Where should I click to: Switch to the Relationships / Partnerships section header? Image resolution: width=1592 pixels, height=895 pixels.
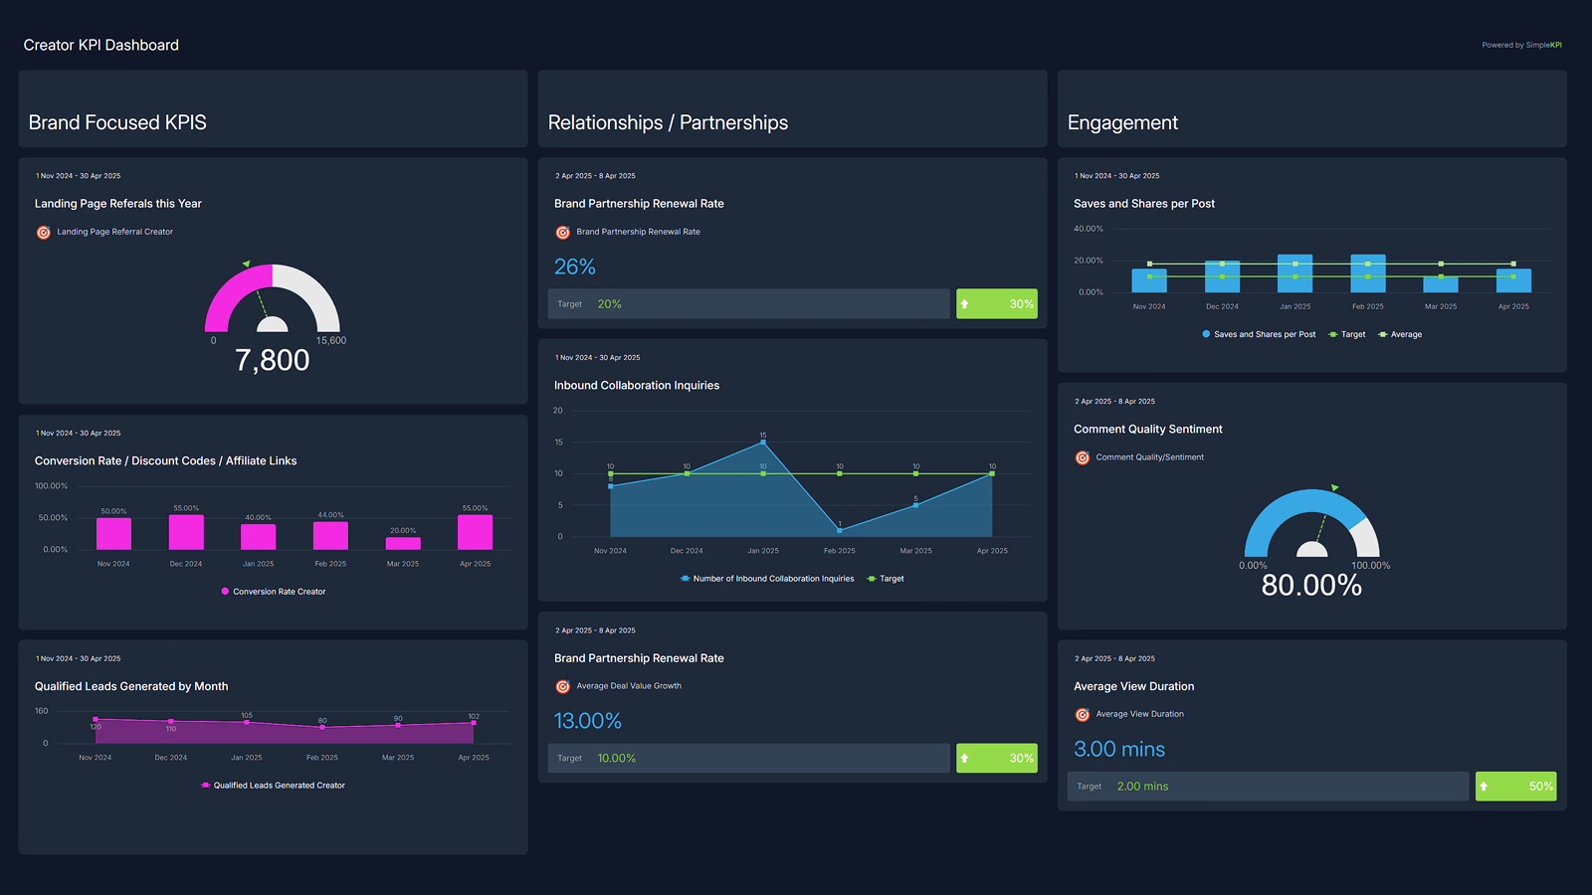pos(667,121)
